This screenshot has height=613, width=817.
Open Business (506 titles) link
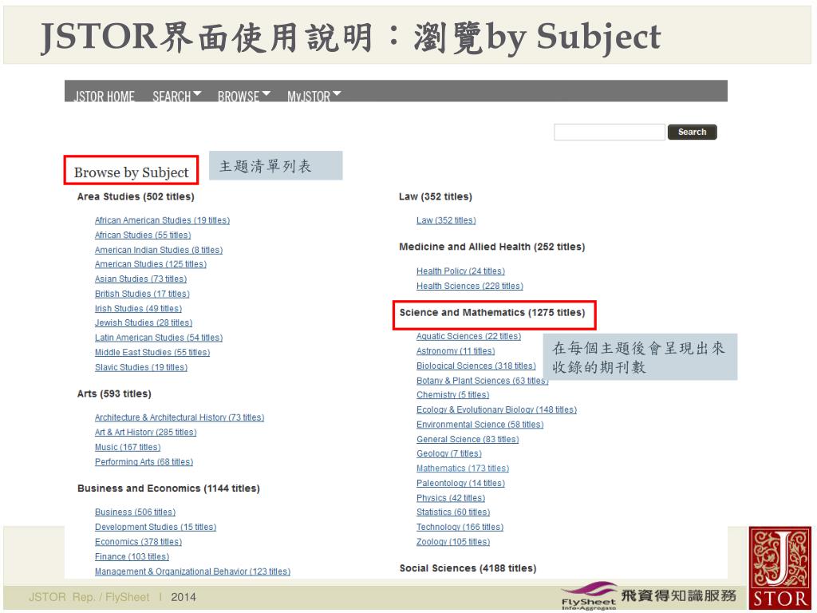pos(135,512)
